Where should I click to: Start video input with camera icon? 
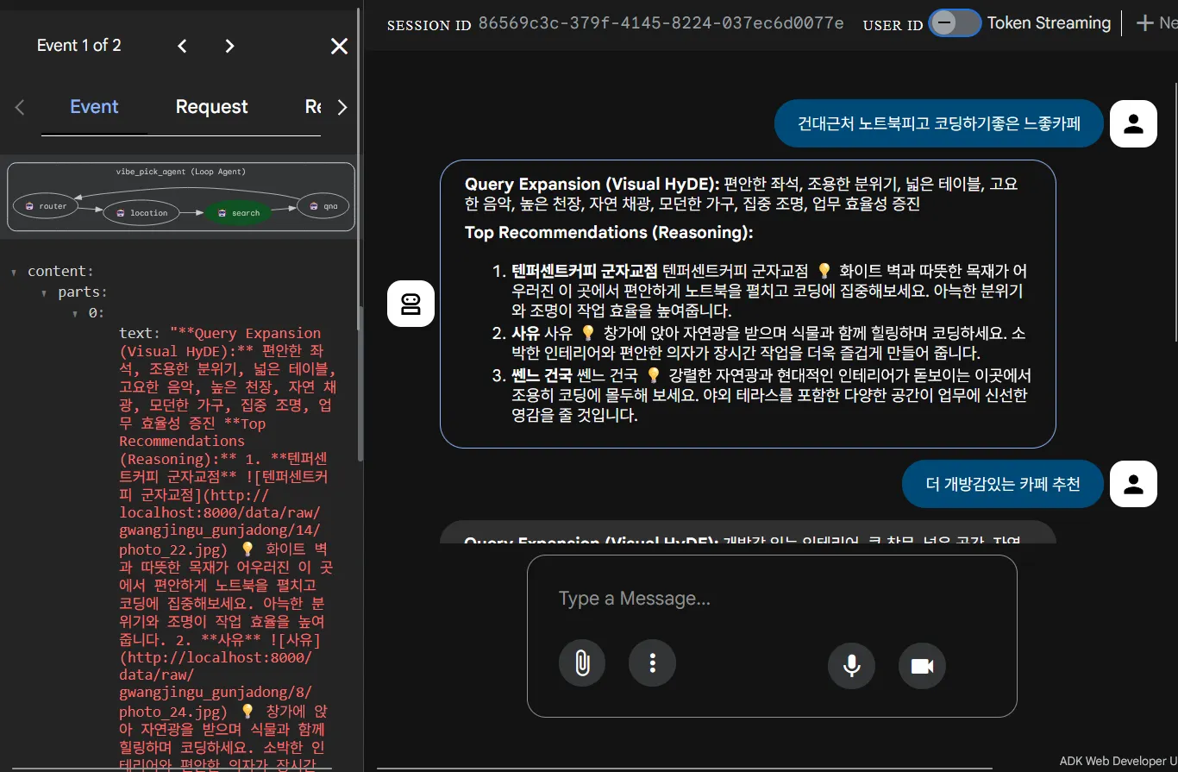(x=922, y=666)
